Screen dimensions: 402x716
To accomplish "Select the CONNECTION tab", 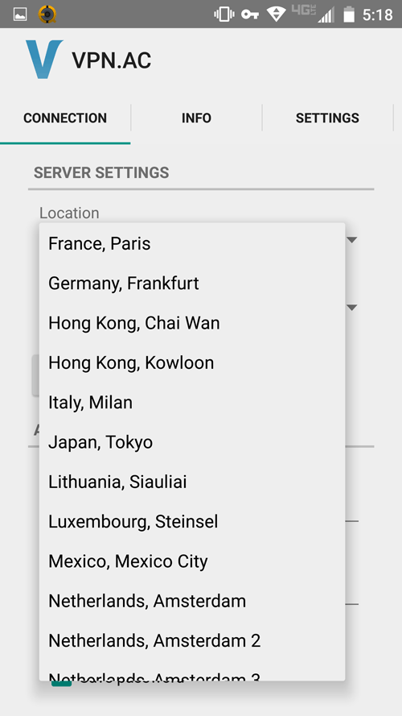I will (x=65, y=118).
